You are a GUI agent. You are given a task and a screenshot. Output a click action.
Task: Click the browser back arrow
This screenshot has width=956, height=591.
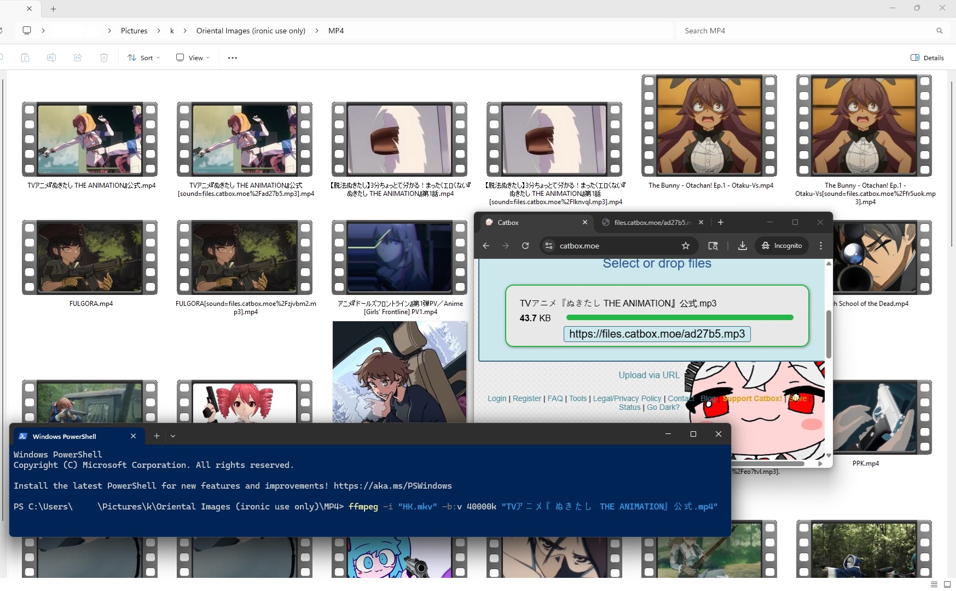pos(486,246)
